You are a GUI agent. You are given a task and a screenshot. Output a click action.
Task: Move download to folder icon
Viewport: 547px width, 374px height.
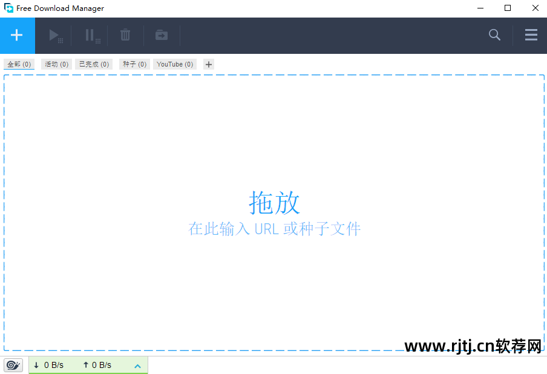(x=162, y=35)
